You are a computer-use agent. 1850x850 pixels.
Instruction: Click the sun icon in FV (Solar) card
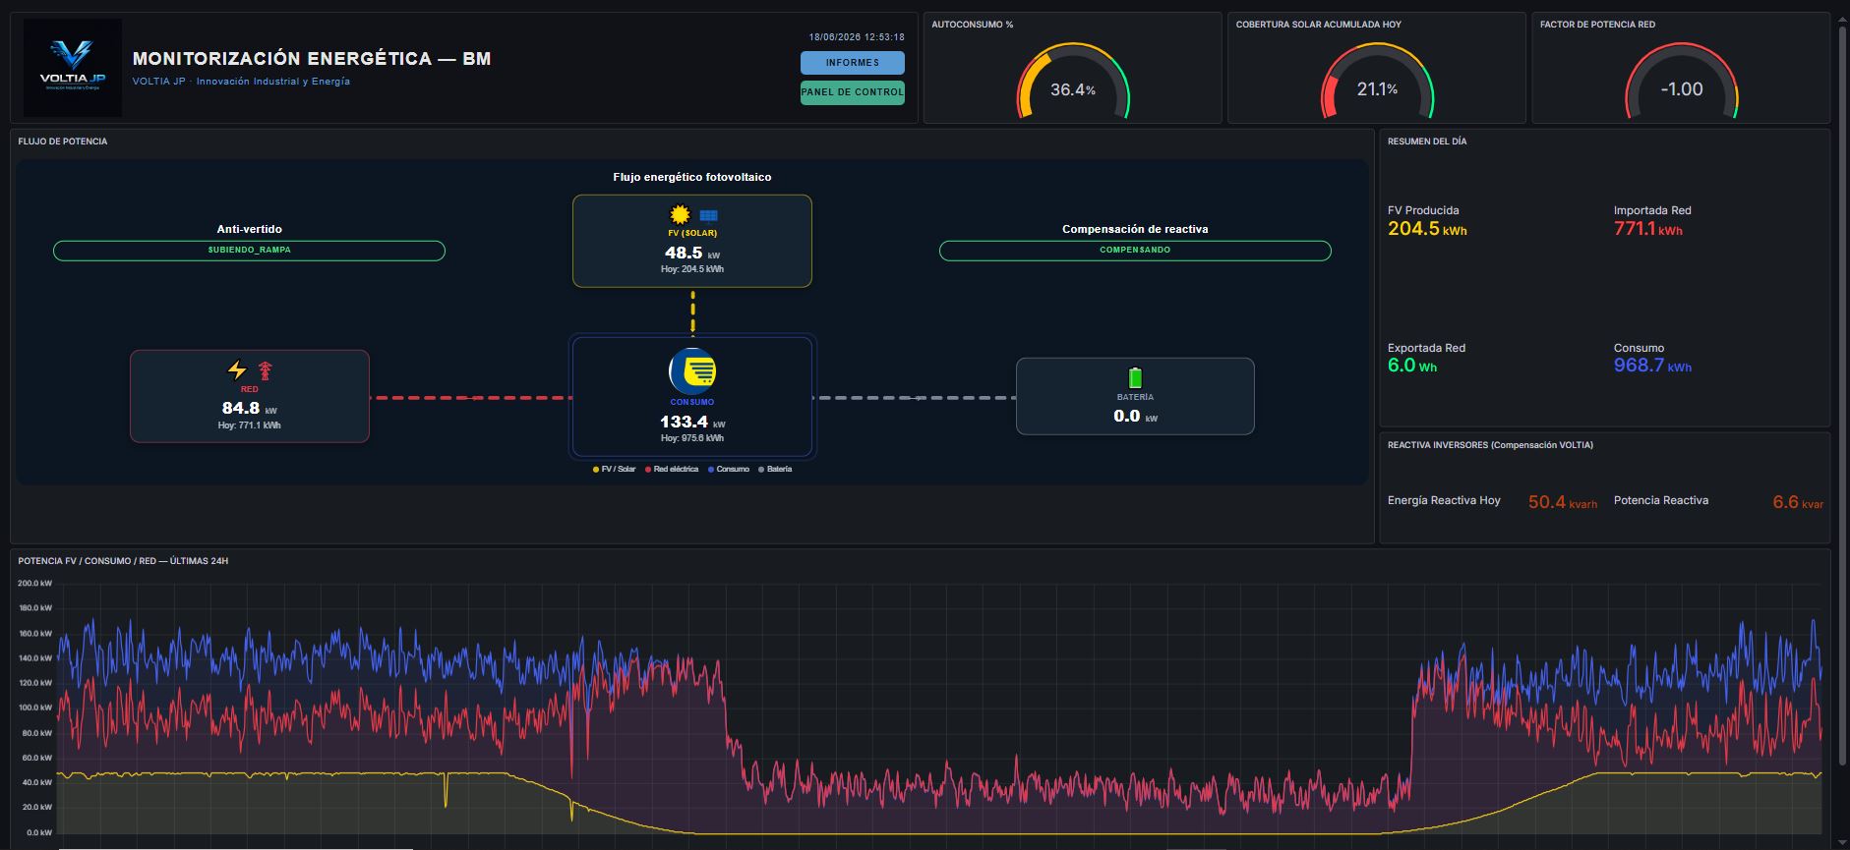[680, 215]
